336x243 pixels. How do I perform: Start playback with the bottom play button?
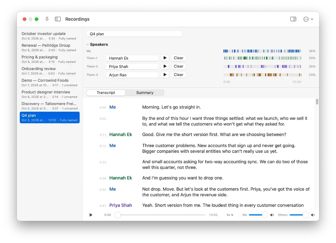pos(91,215)
